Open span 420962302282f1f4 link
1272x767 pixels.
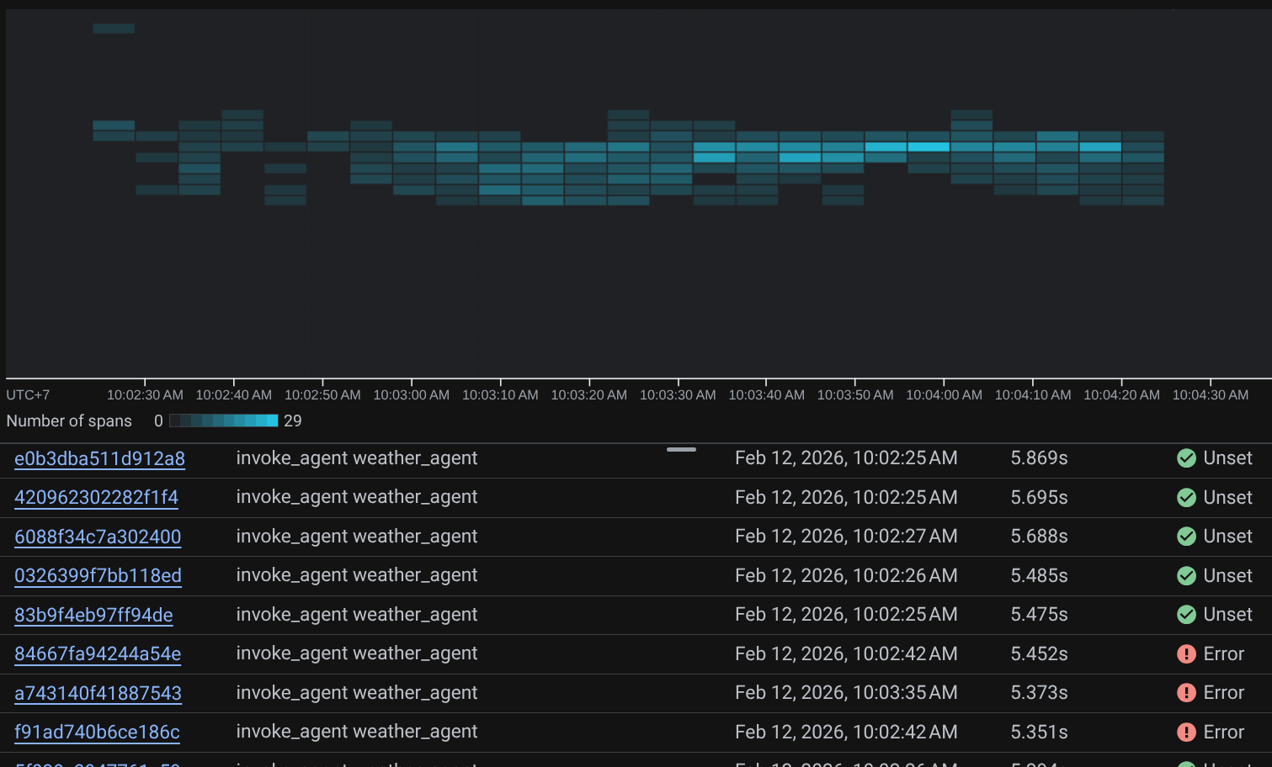(96, 497)
